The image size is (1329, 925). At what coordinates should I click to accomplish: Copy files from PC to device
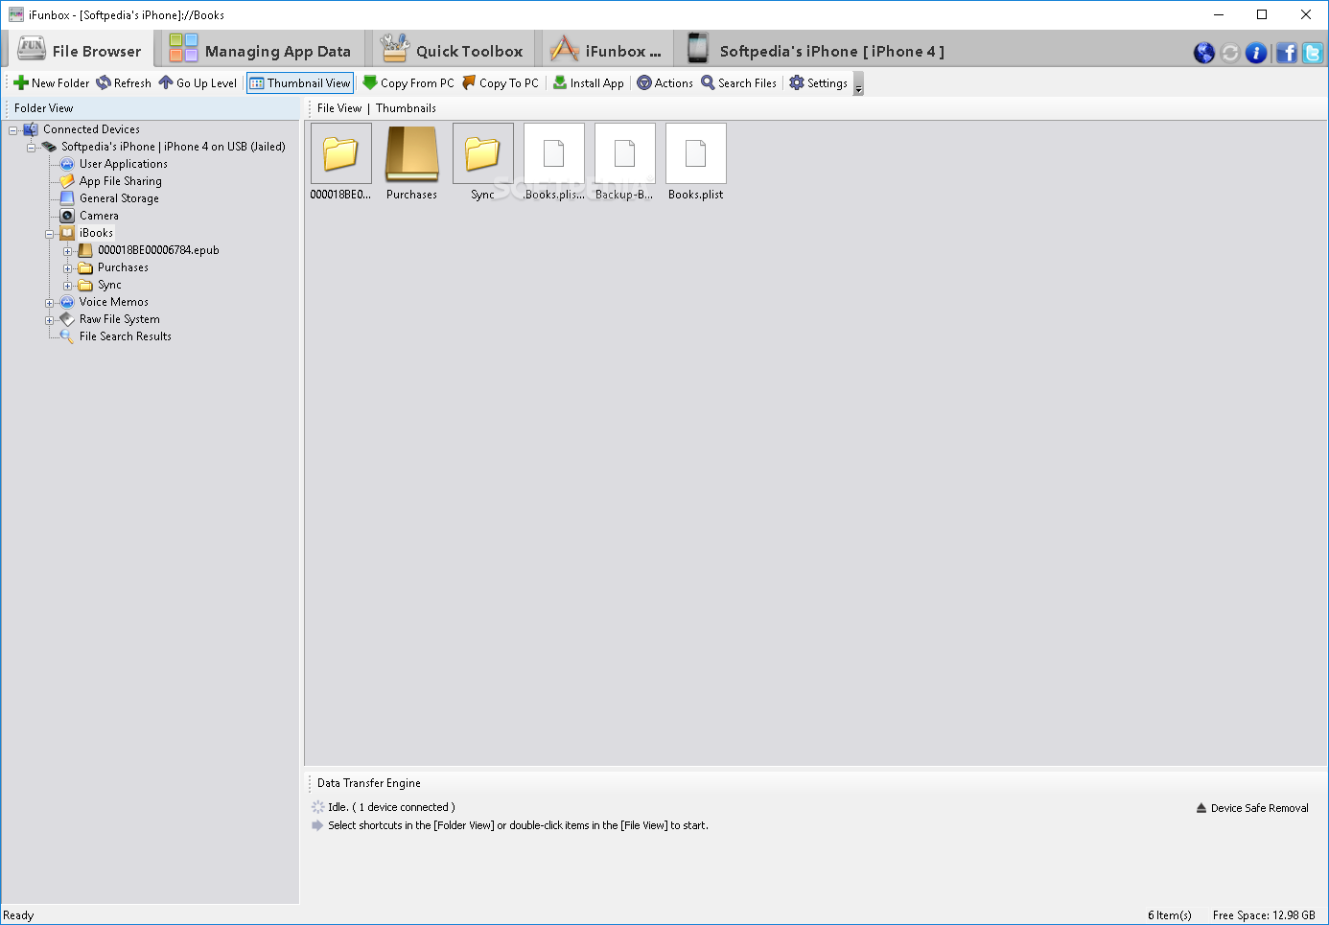click(408, 83)
